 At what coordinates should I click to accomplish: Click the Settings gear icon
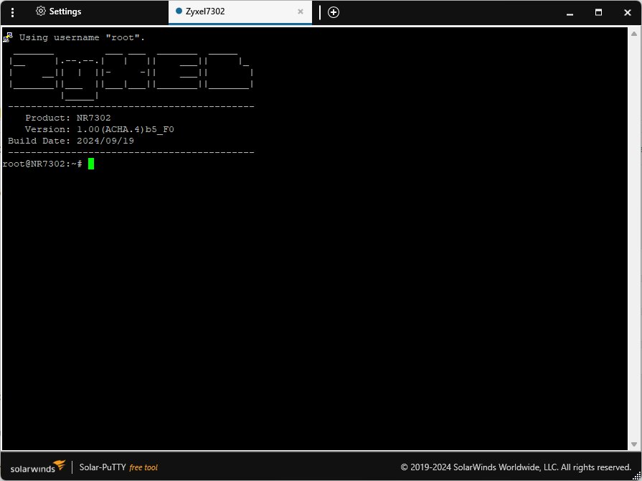pos(41,11)
